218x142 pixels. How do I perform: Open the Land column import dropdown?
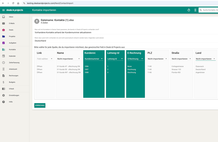click(205, 59)
